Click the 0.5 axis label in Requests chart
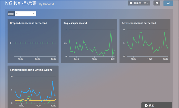The height and width of the screenshot is (108, 179). click(65, 43)
